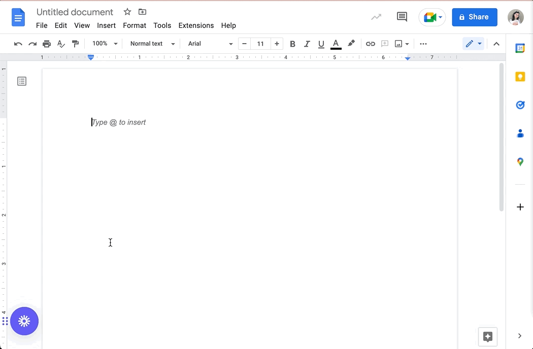Screen dimensions: 533x349
Task: Open Google Maps from the side panel
Action: click(520, 161)
